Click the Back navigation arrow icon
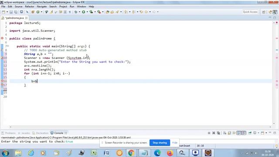 point(146,12)
